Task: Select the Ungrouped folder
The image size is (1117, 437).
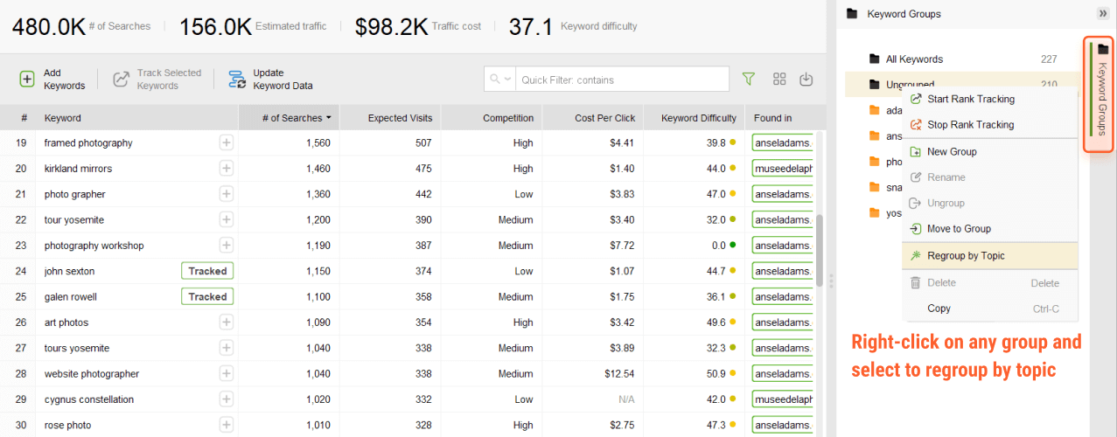Action: 910,85
